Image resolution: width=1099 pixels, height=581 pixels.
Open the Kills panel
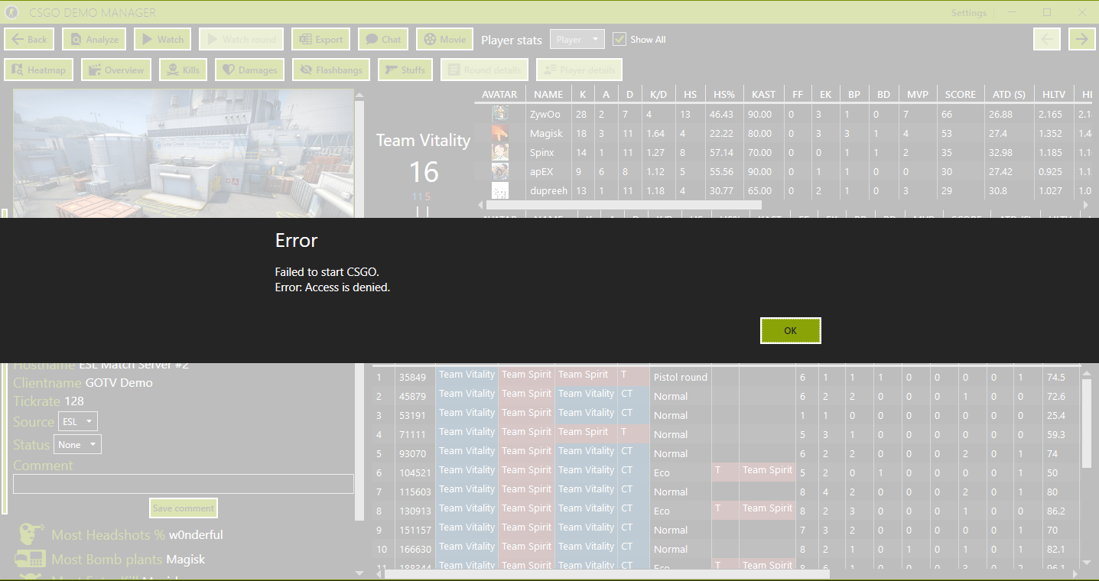pos(183,69)
